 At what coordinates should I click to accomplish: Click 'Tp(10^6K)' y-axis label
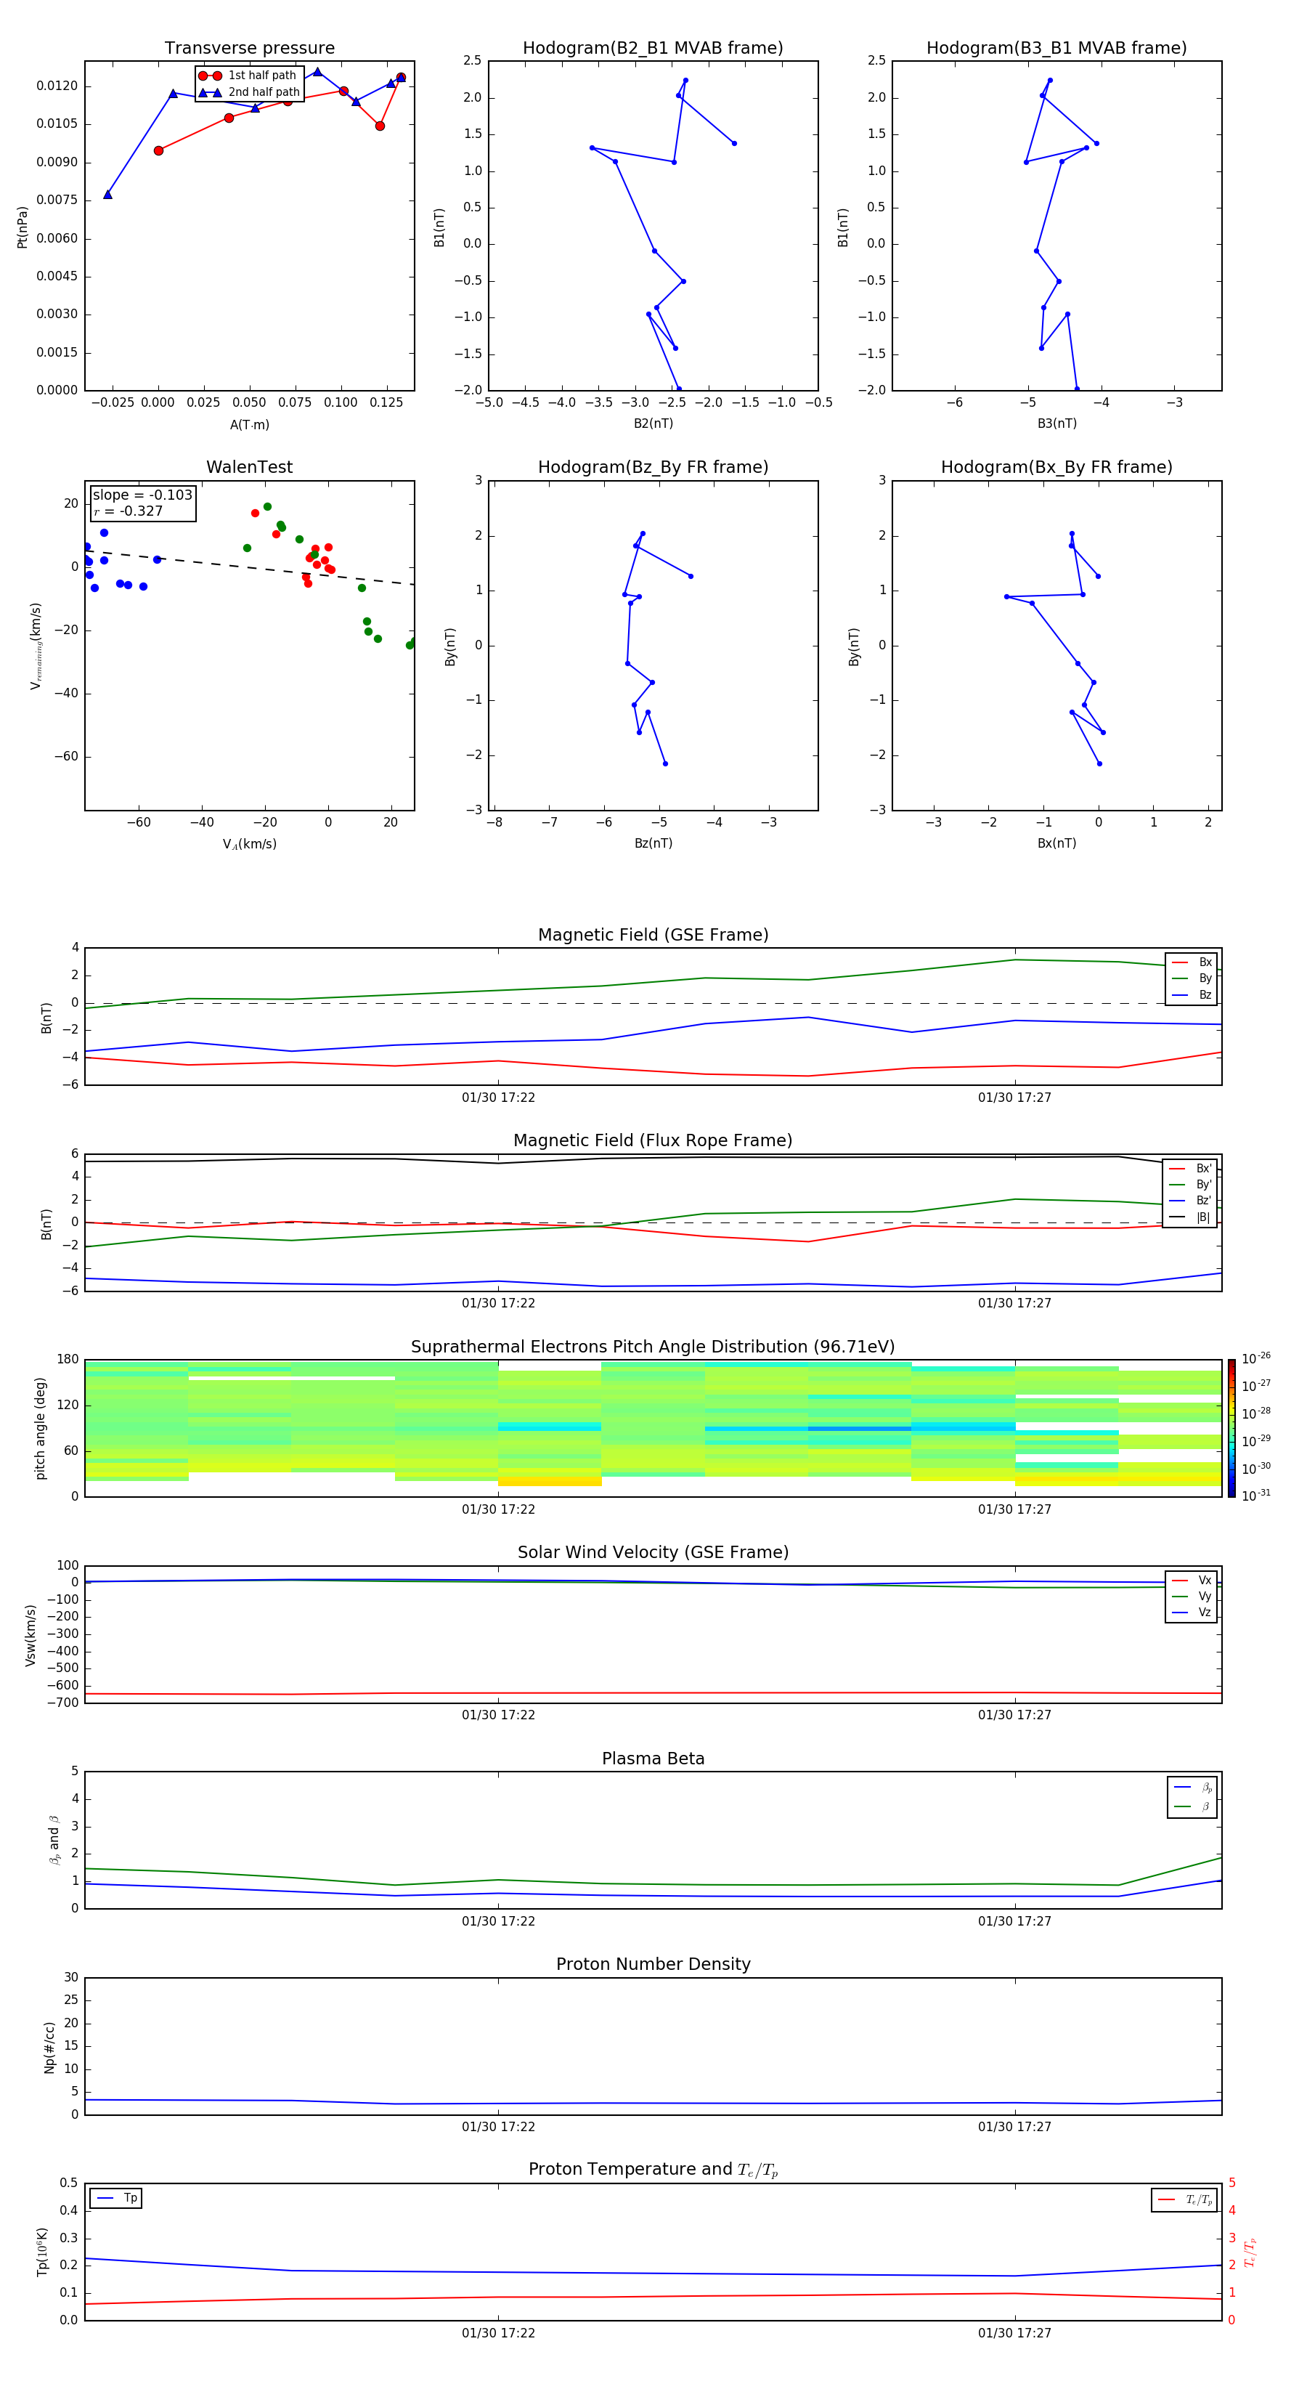pyautogui.click(x=42, y=2252)
